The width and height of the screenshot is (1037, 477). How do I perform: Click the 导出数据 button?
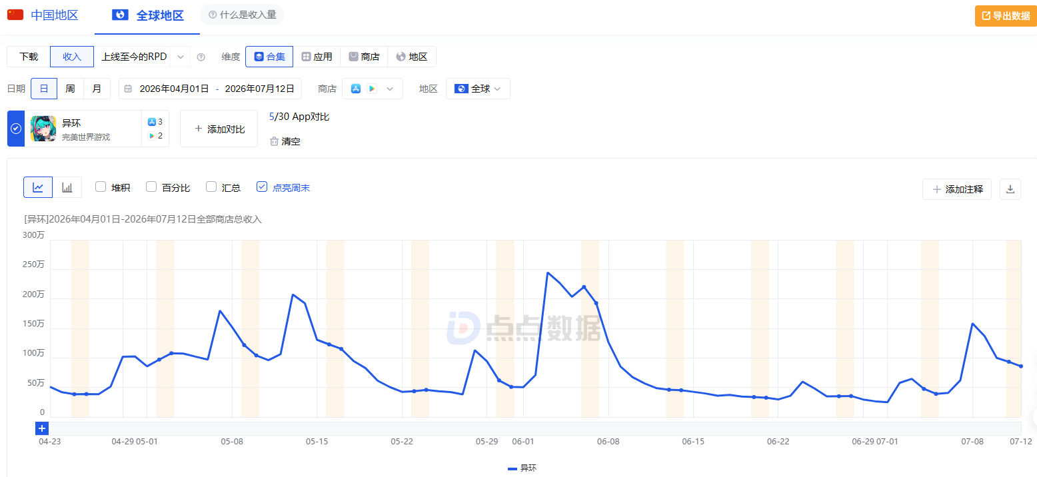(1006, 16)
